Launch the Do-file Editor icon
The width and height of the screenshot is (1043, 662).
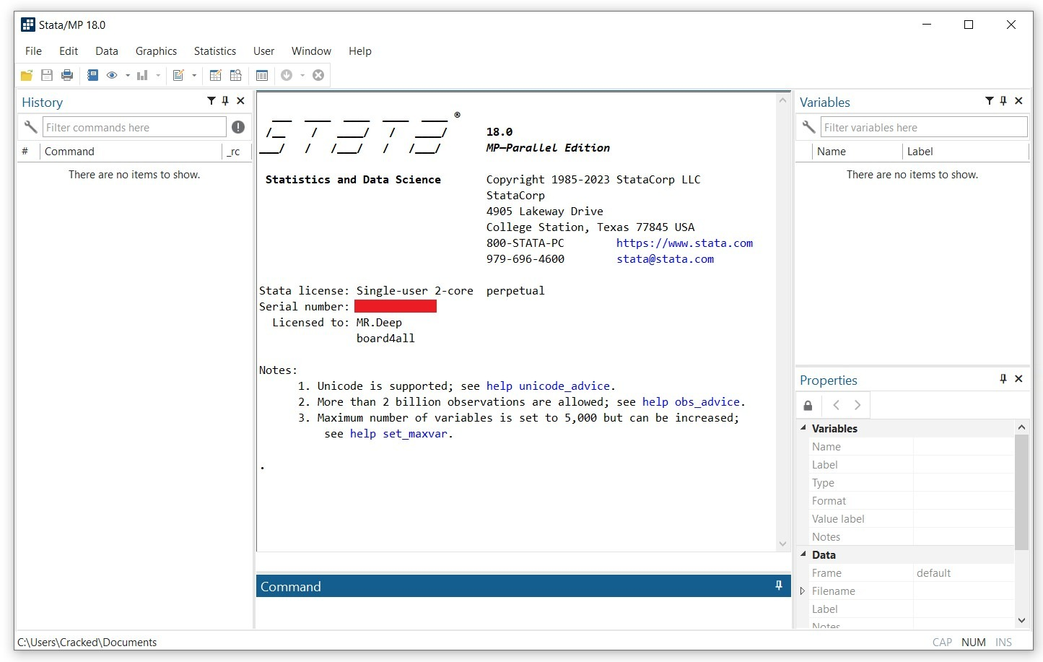178,75
